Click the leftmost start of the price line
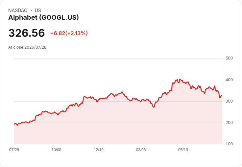 [x=14, y=124]
